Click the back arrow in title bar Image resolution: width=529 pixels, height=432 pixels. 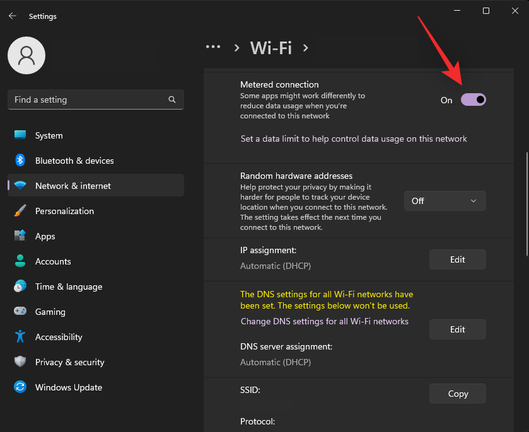[13, 16]
